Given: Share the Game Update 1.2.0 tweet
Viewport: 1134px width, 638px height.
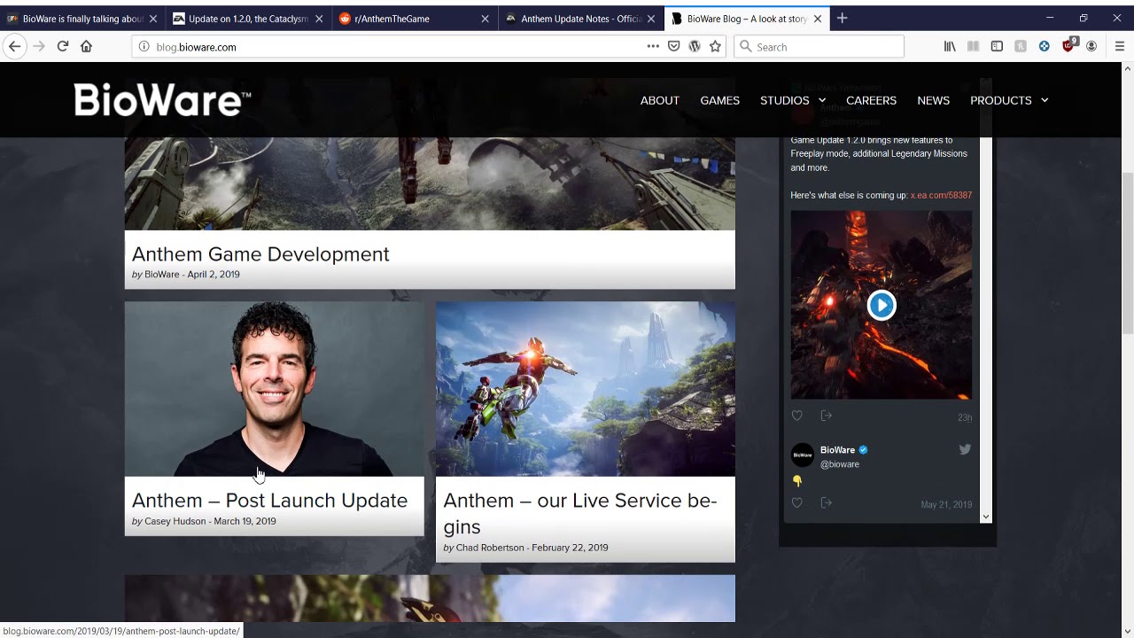Looking at the screenshot, I should point(826,416).
